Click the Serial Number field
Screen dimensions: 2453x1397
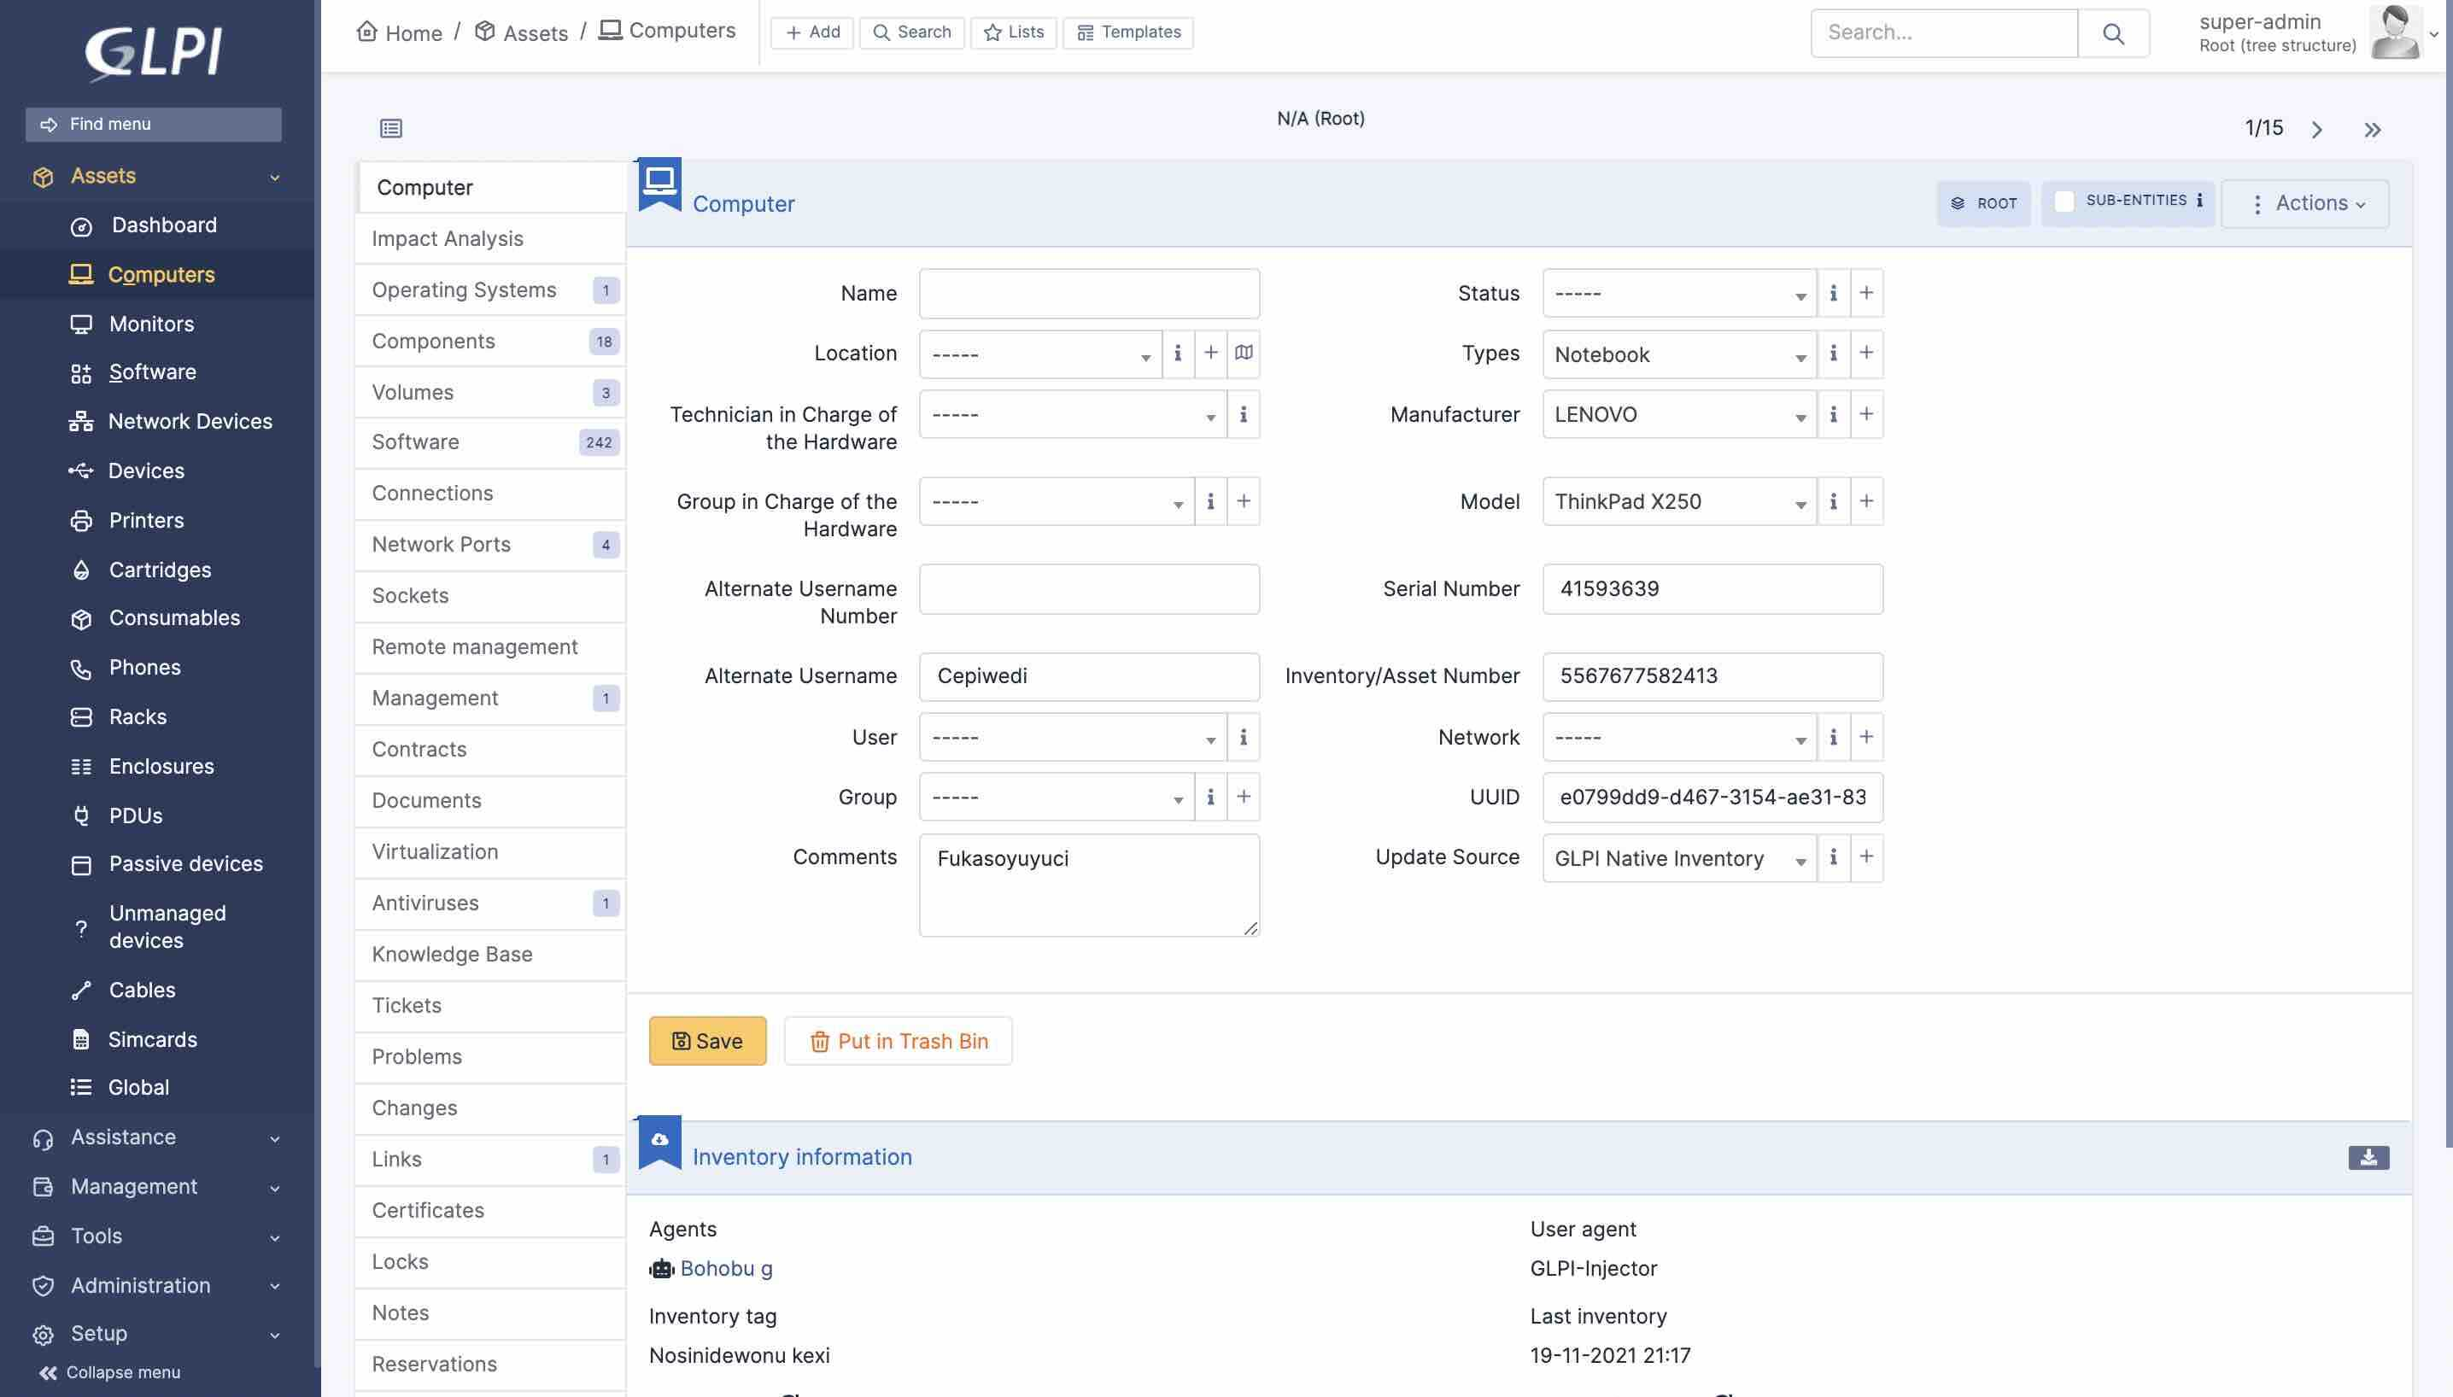tap(1712, 589)
